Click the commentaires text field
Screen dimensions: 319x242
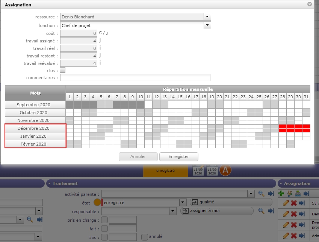click(x=135, y=78)
